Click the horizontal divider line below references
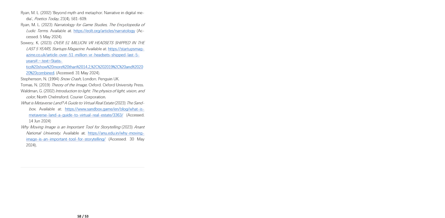 (83, 167)
